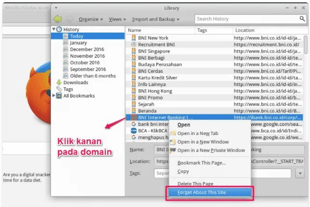Image resolution: width=310 pixels, height=207 pixels.
Task: Open the Views dropdown menu
Action: (117, 19)
